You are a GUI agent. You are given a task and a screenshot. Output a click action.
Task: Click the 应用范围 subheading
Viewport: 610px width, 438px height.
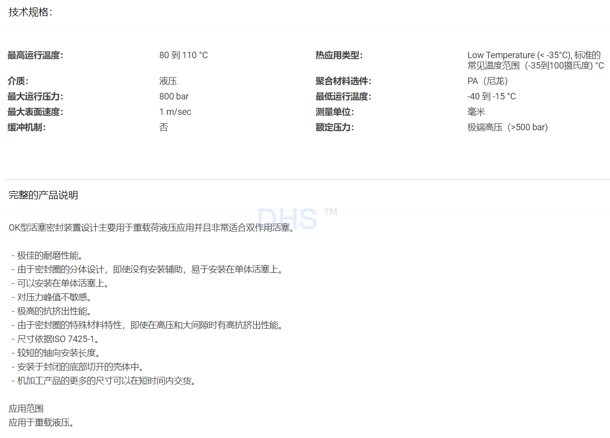point(26,409)
